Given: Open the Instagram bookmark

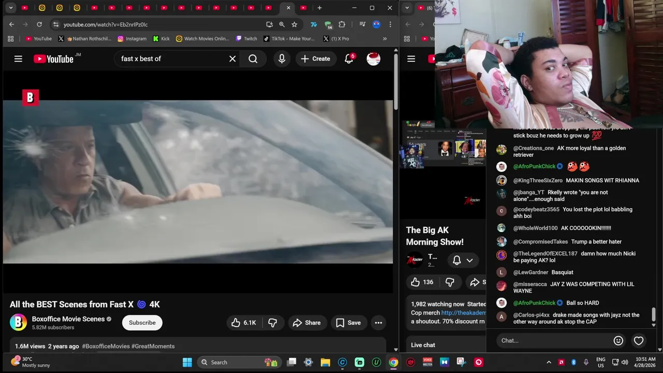Looking at the screenshot, I should tap(132, 38).
